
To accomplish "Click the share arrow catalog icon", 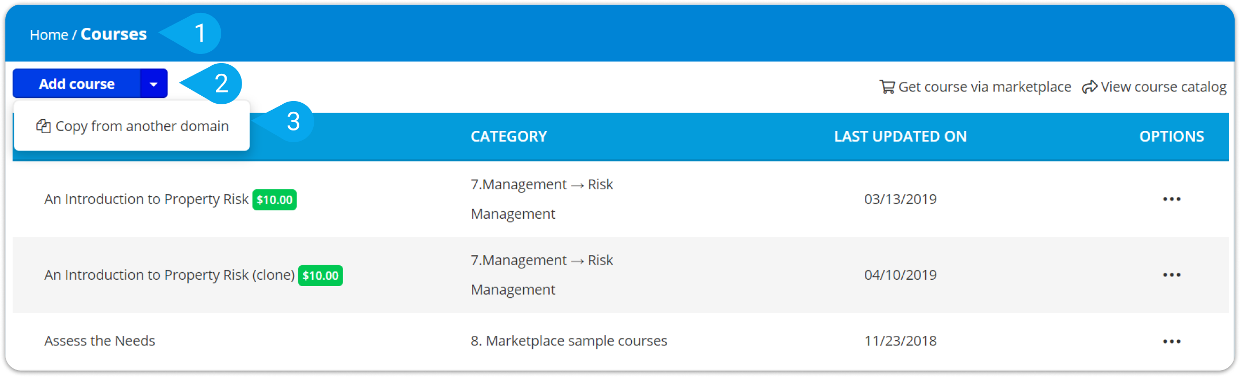I will [x=1090, y=87].
